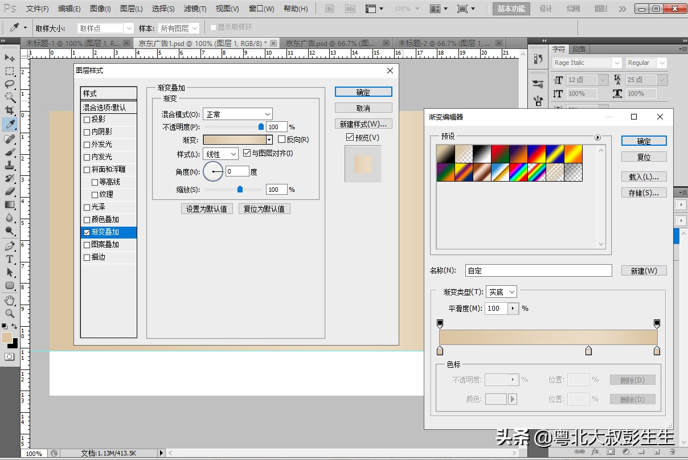Image resolution: width=688 pixels, height=460 pixels.
Task: Select the Clone Stamp tool
Action: pos(10,165)
